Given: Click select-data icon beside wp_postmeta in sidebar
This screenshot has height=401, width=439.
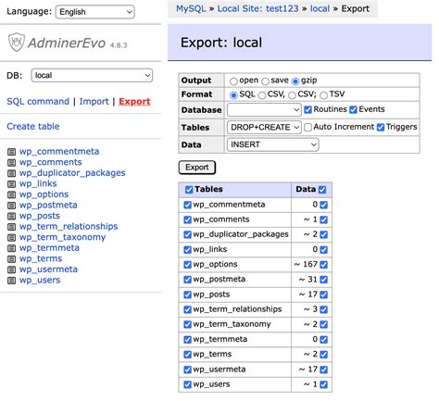Looking at the screenshot, I should (x=11, y=206).
